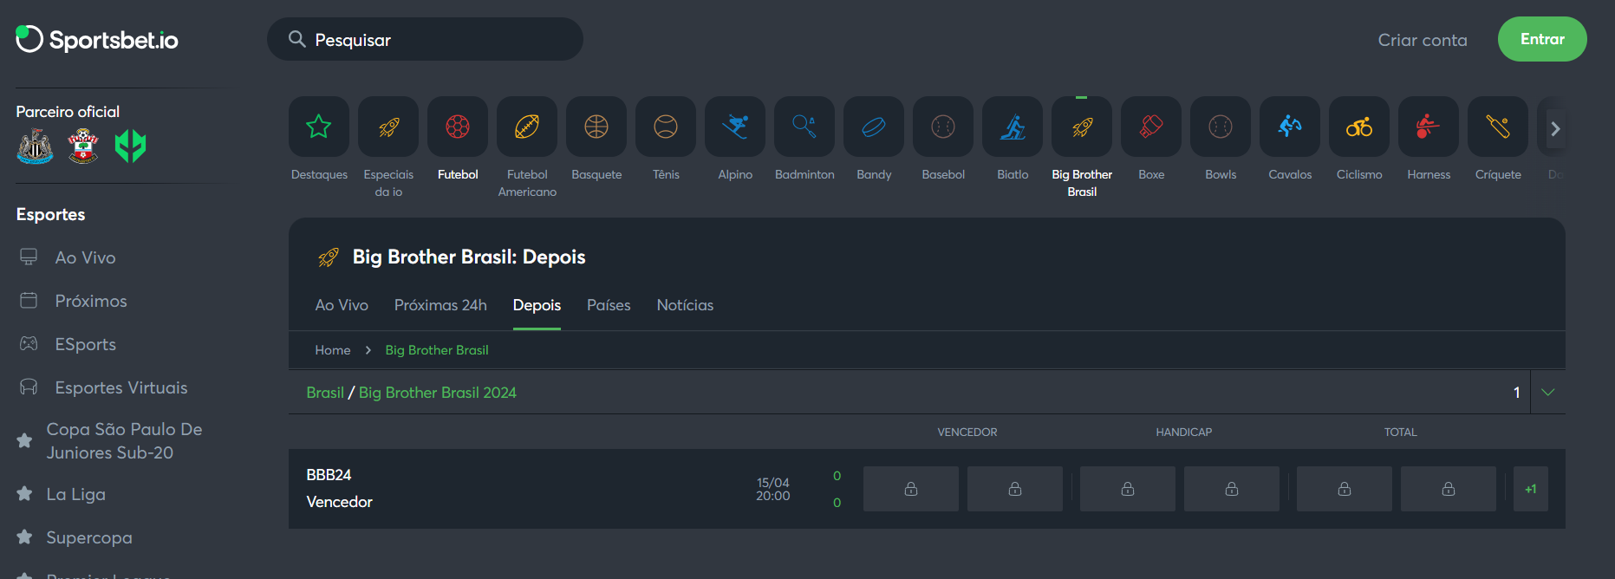
Task: Click first locked Vencedor odds button
Action: pyautogui.click(x=911, y=489)
